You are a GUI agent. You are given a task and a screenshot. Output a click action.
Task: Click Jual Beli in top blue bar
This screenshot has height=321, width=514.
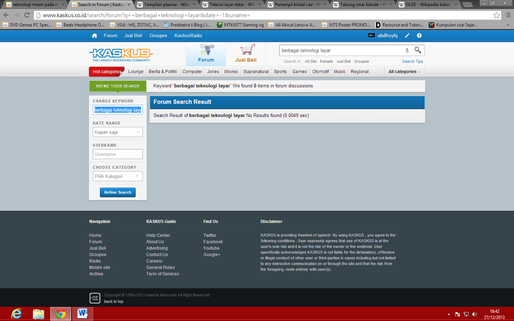(133, 35)
